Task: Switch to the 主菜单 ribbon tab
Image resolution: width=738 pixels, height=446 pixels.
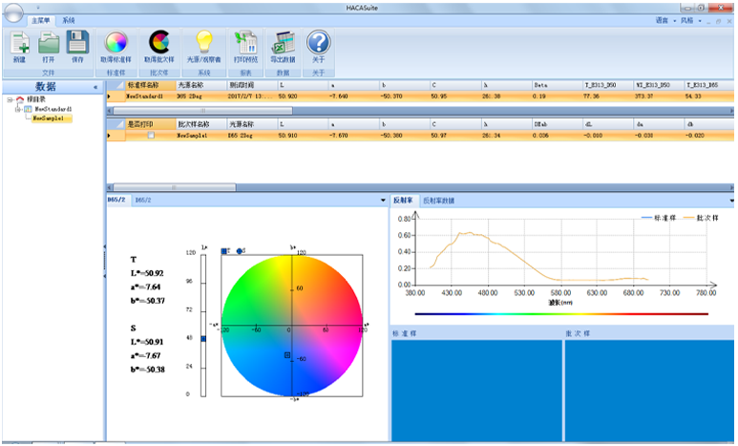Action: tap(41, 21)
